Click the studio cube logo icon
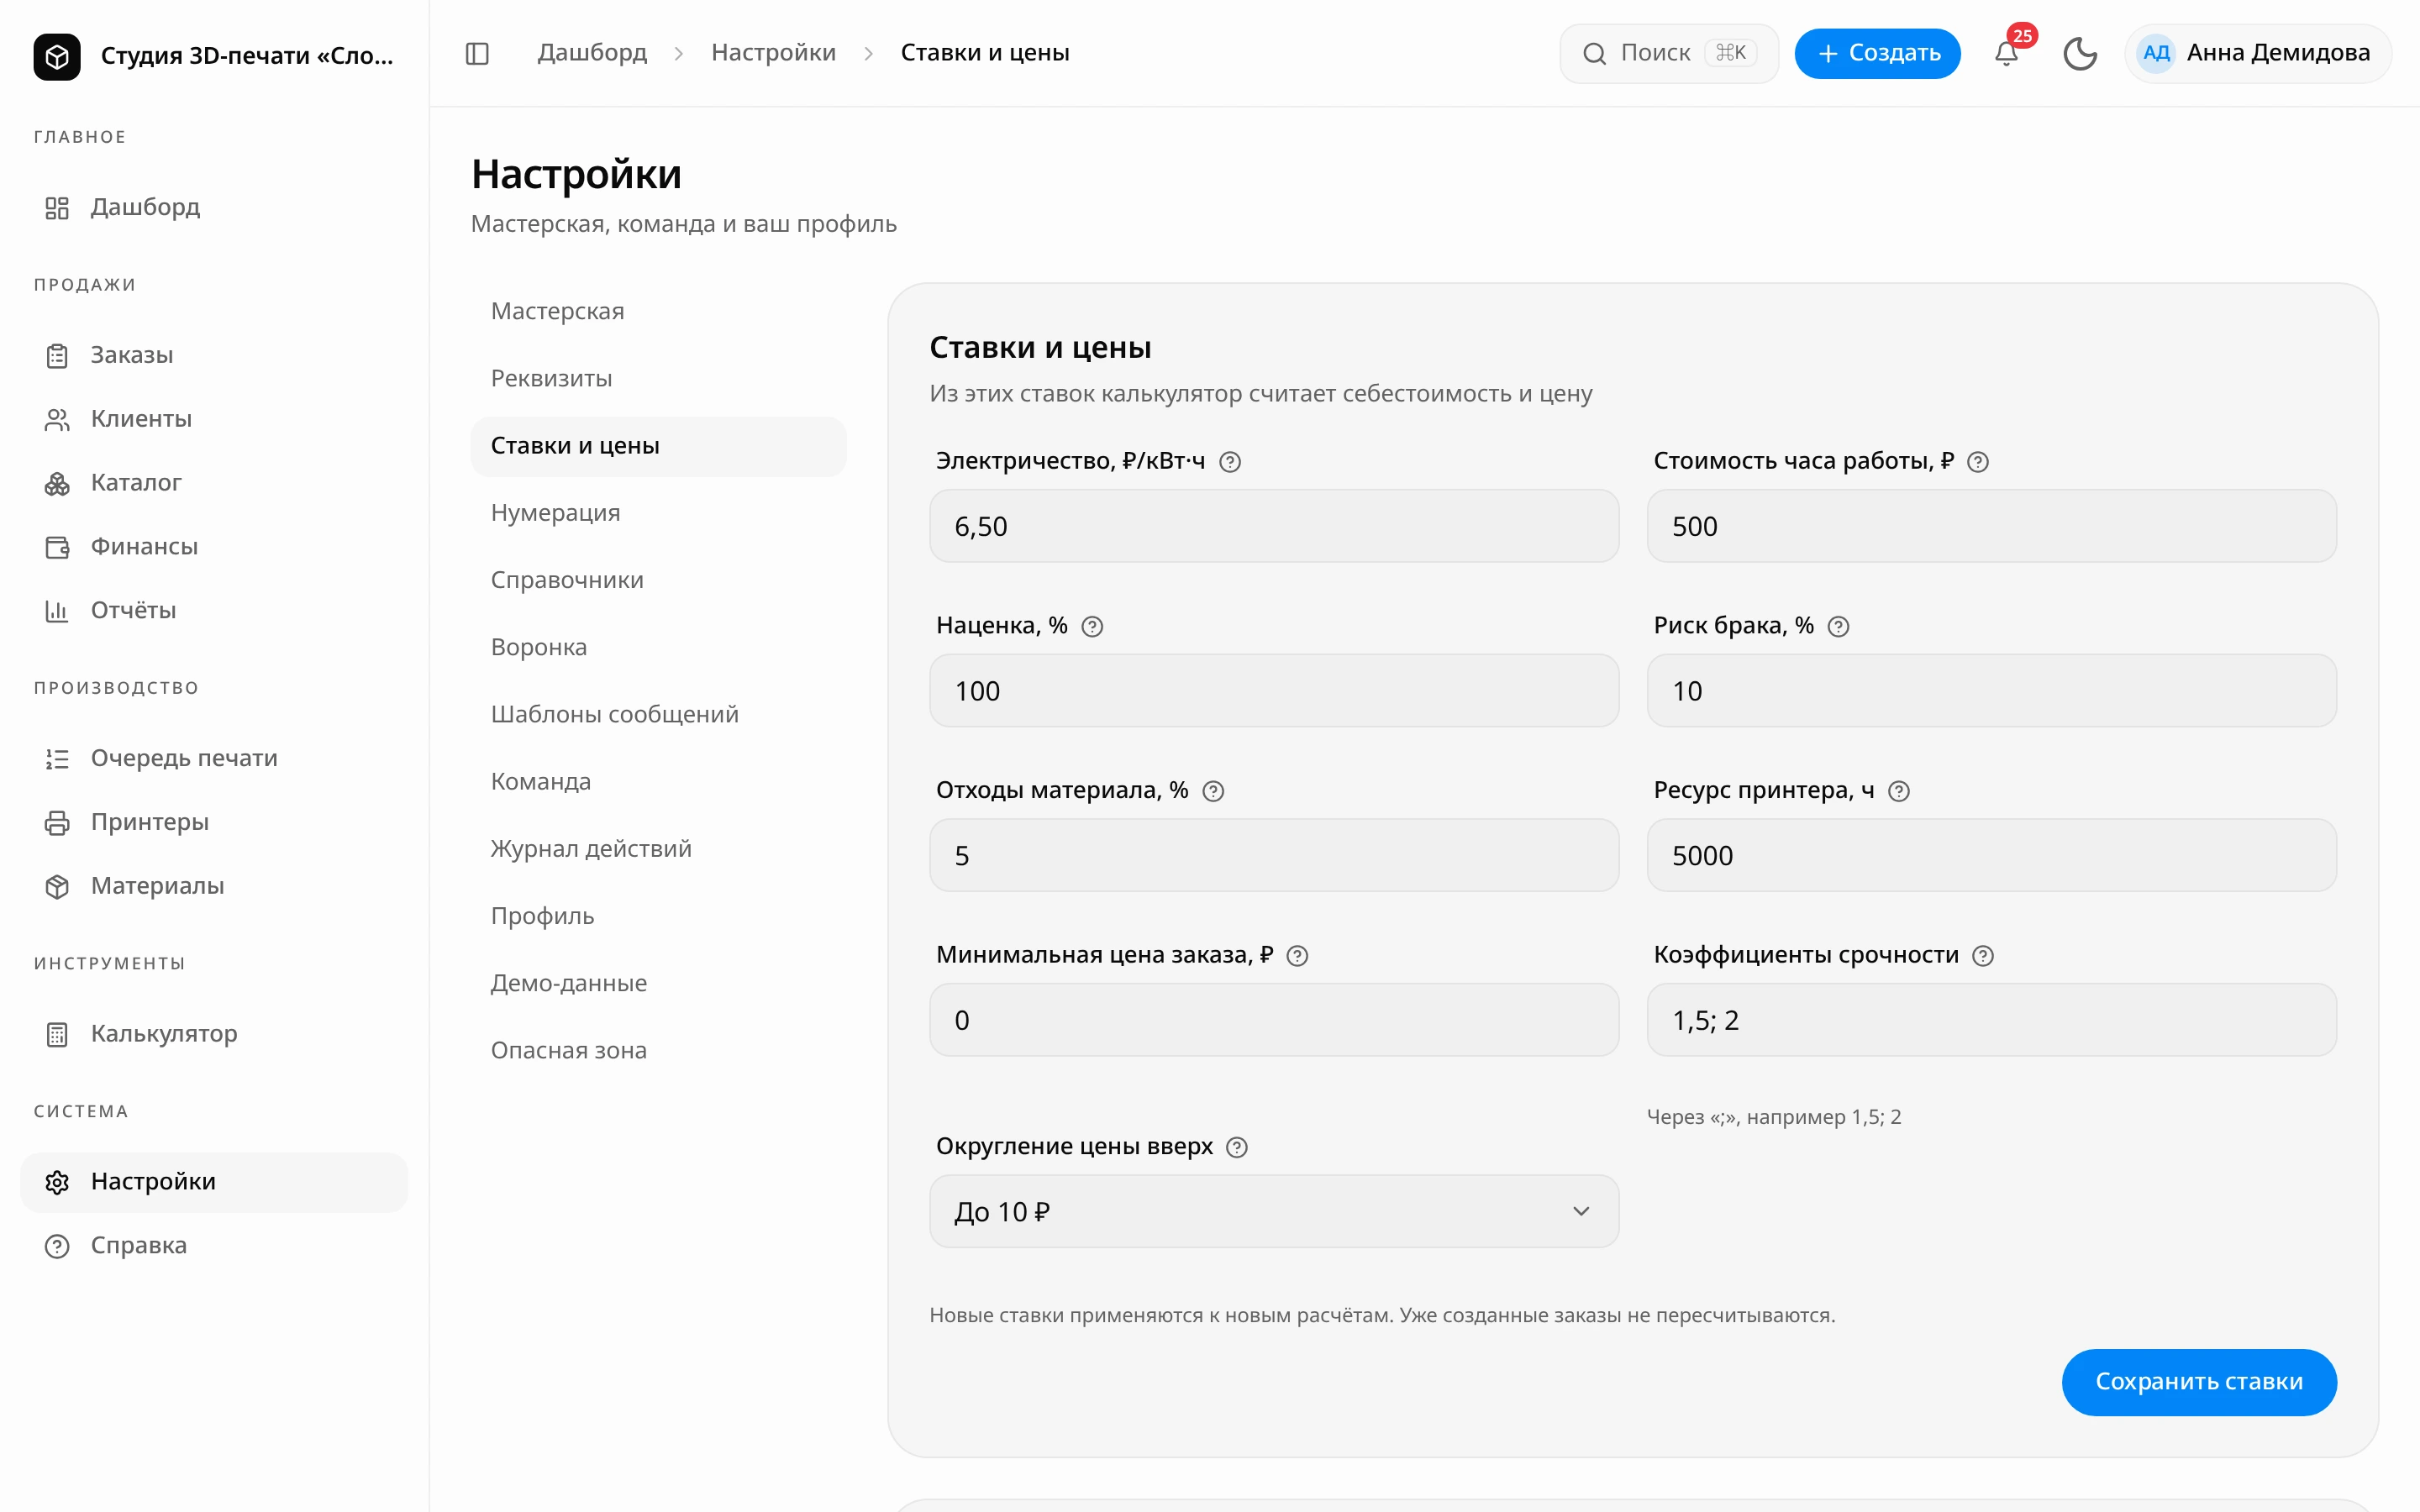Screen dimensions: 2420x1512 [57, 56]
